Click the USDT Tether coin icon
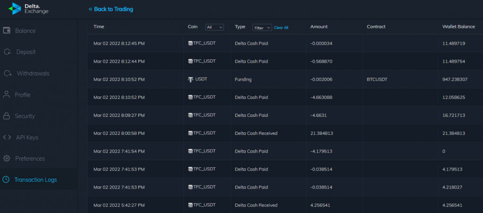This screenshot has height=213, width=483. (x=191, y=79)
